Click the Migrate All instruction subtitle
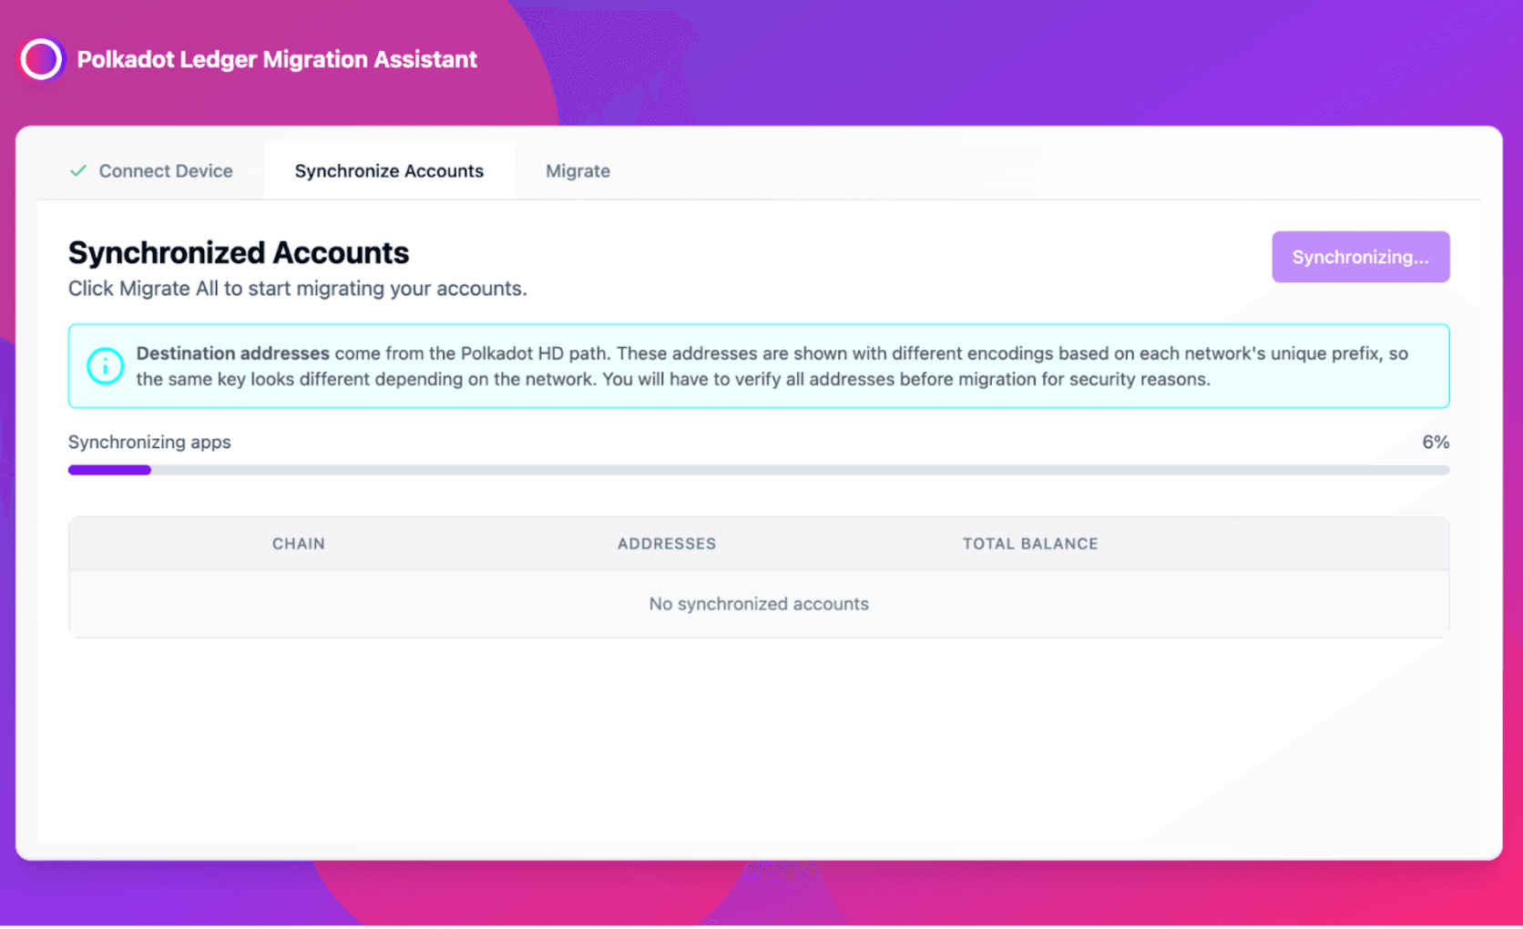1523x929 pixels. (297, 289)
